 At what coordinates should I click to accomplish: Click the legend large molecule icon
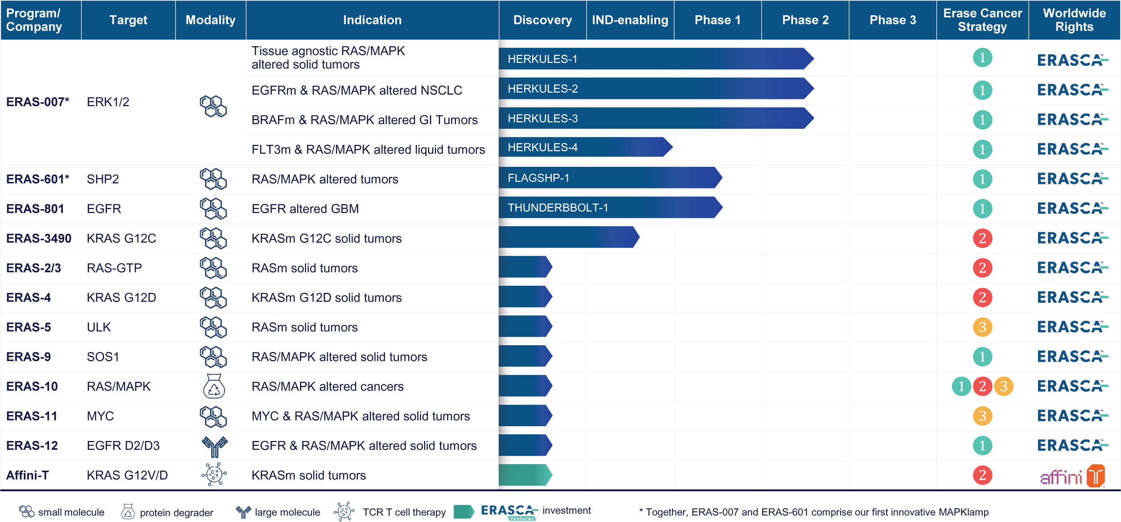[x=243, y=512]
